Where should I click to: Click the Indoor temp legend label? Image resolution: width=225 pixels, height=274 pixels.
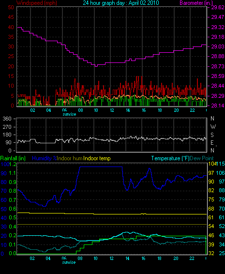(x=97, y=158)
